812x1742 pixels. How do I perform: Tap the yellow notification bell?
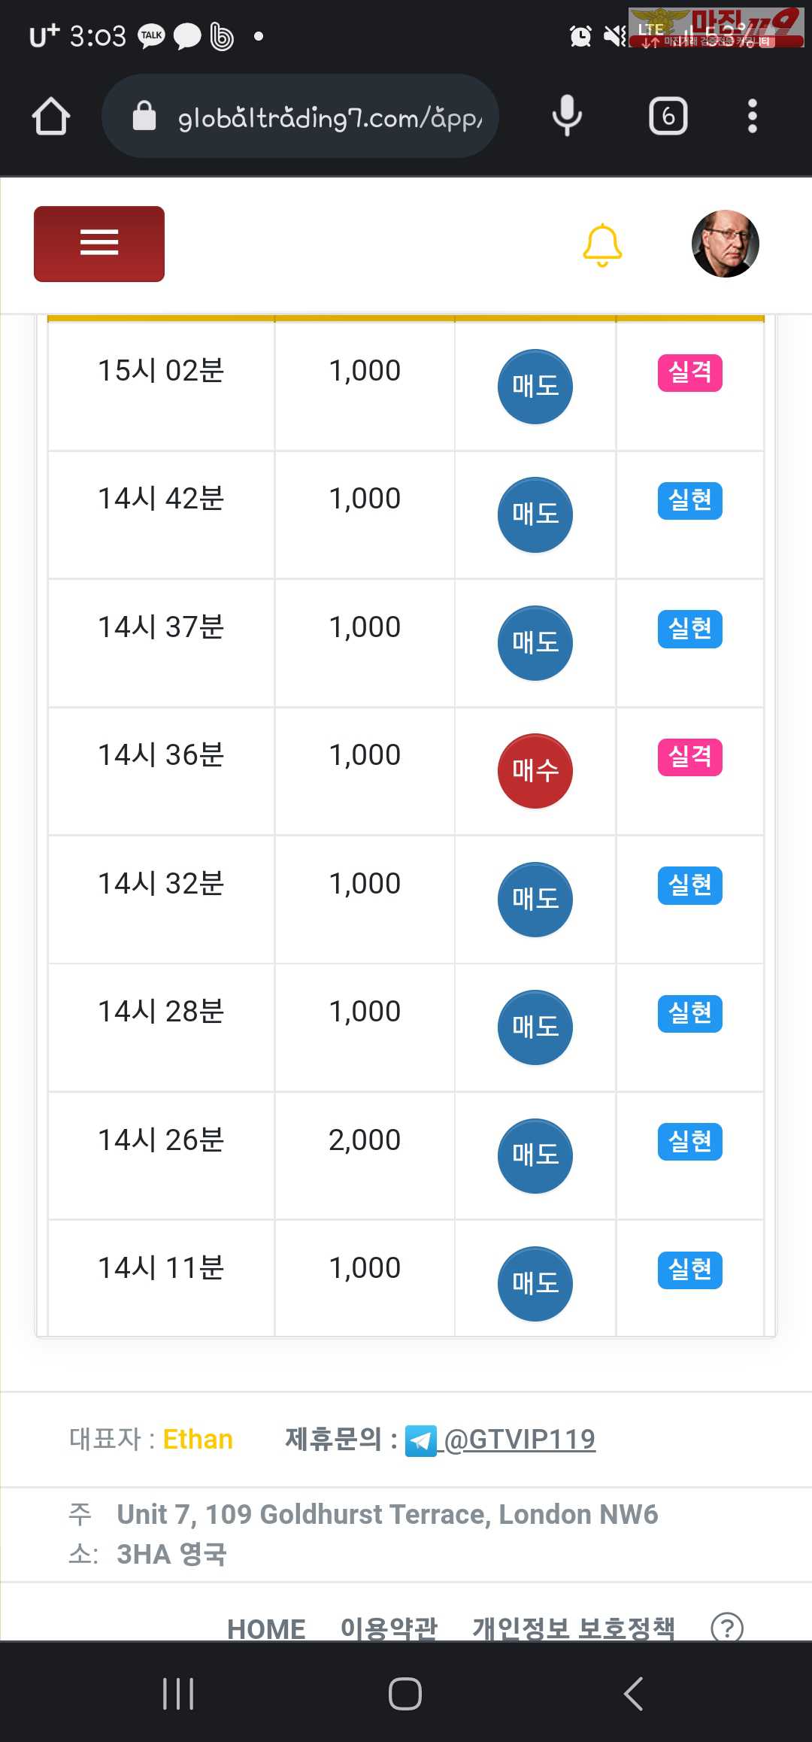click(602, 244)
